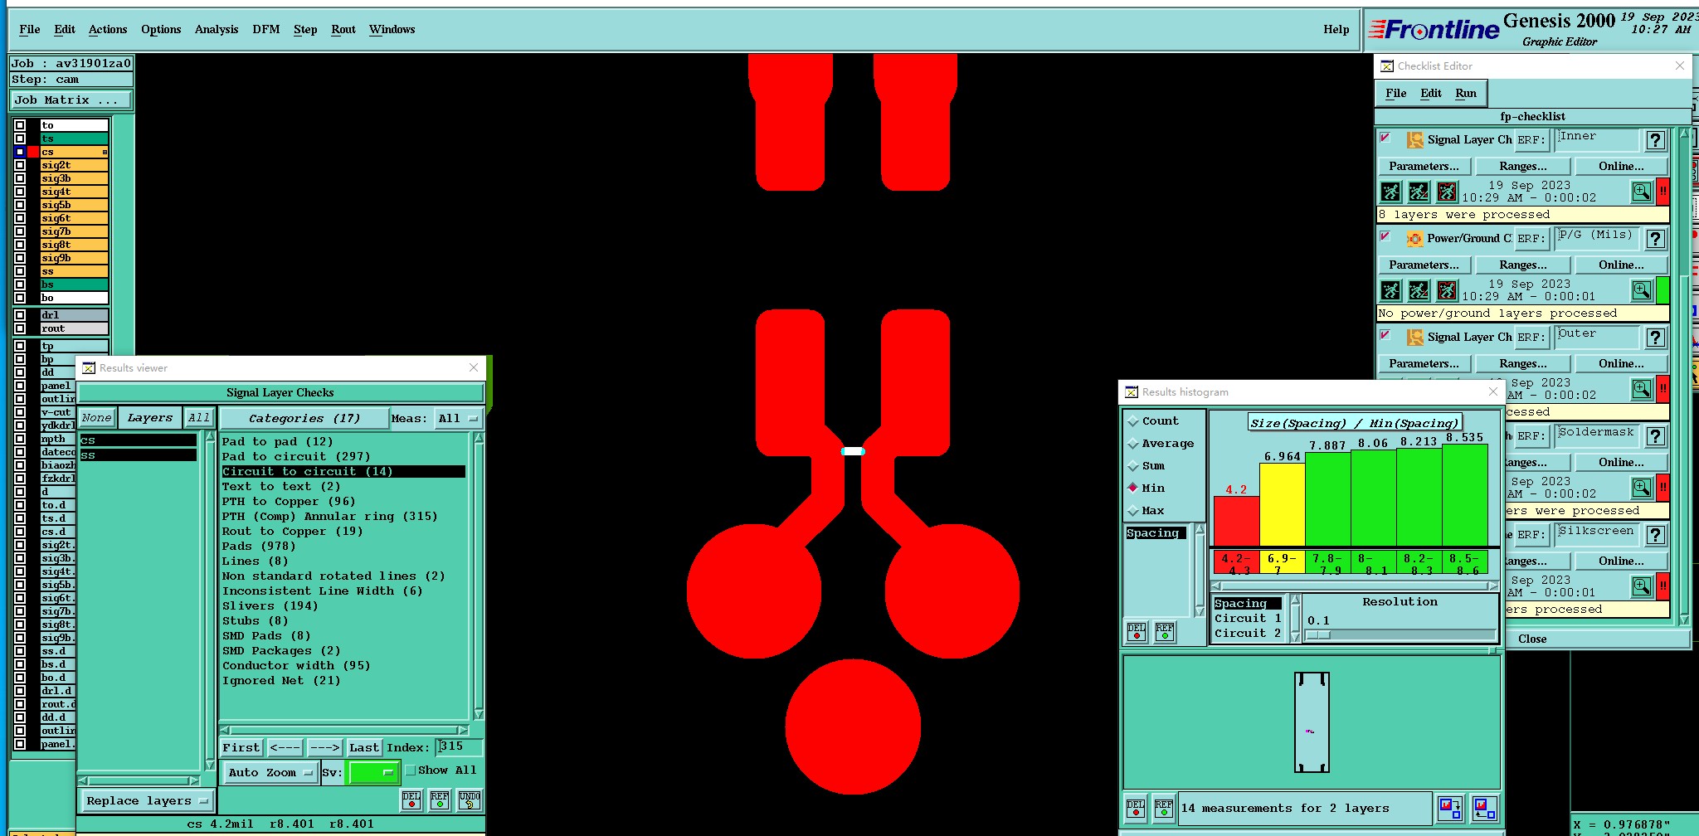Click histogram-from-layer icon with left arrow
The image size is (1699, 836).
1485,808
